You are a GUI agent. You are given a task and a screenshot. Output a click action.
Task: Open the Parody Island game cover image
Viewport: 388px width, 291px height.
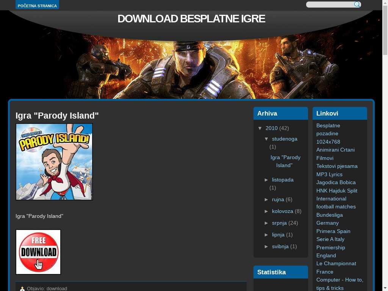pyautogui.click(x=54, y=162)
